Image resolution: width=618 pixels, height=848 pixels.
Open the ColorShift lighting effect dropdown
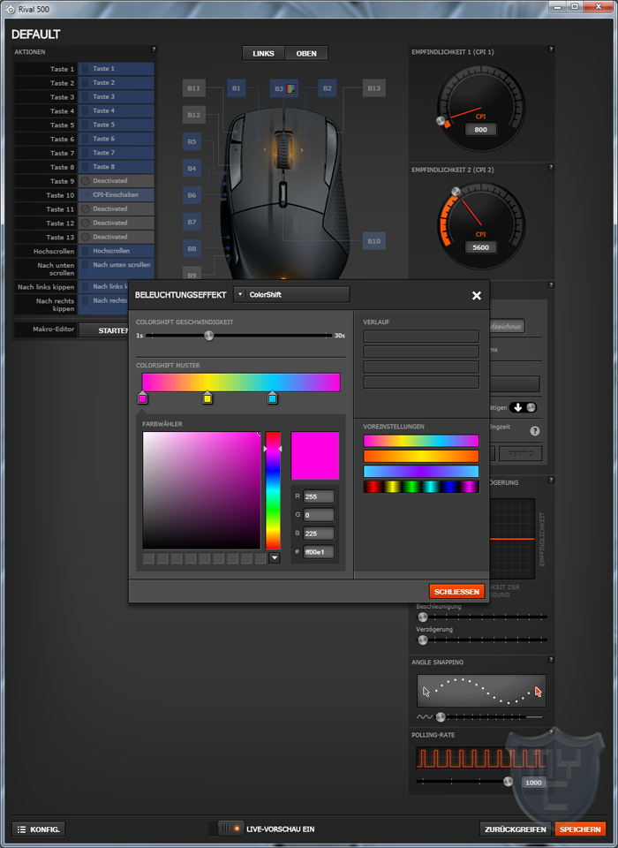click(x=292, y=294)
